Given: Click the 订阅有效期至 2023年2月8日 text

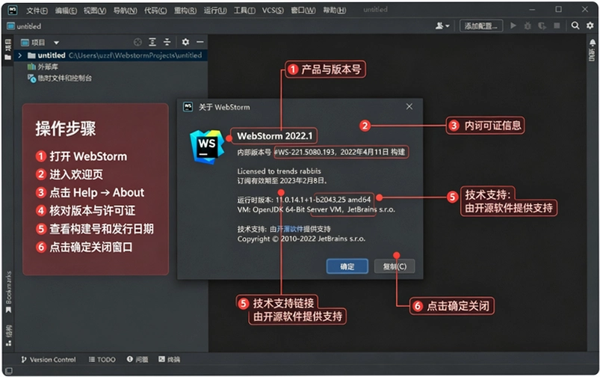Looking at the screenshot, I should pyautogui.click(x=282, y=180).
